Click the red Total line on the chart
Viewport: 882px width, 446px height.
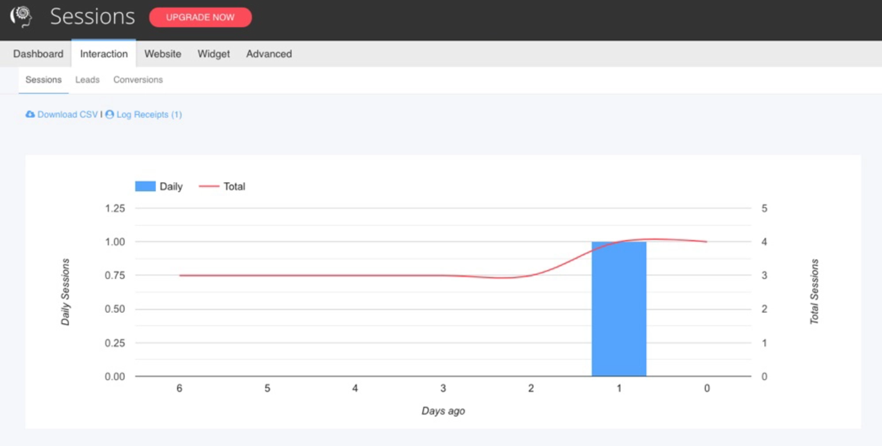355,274
